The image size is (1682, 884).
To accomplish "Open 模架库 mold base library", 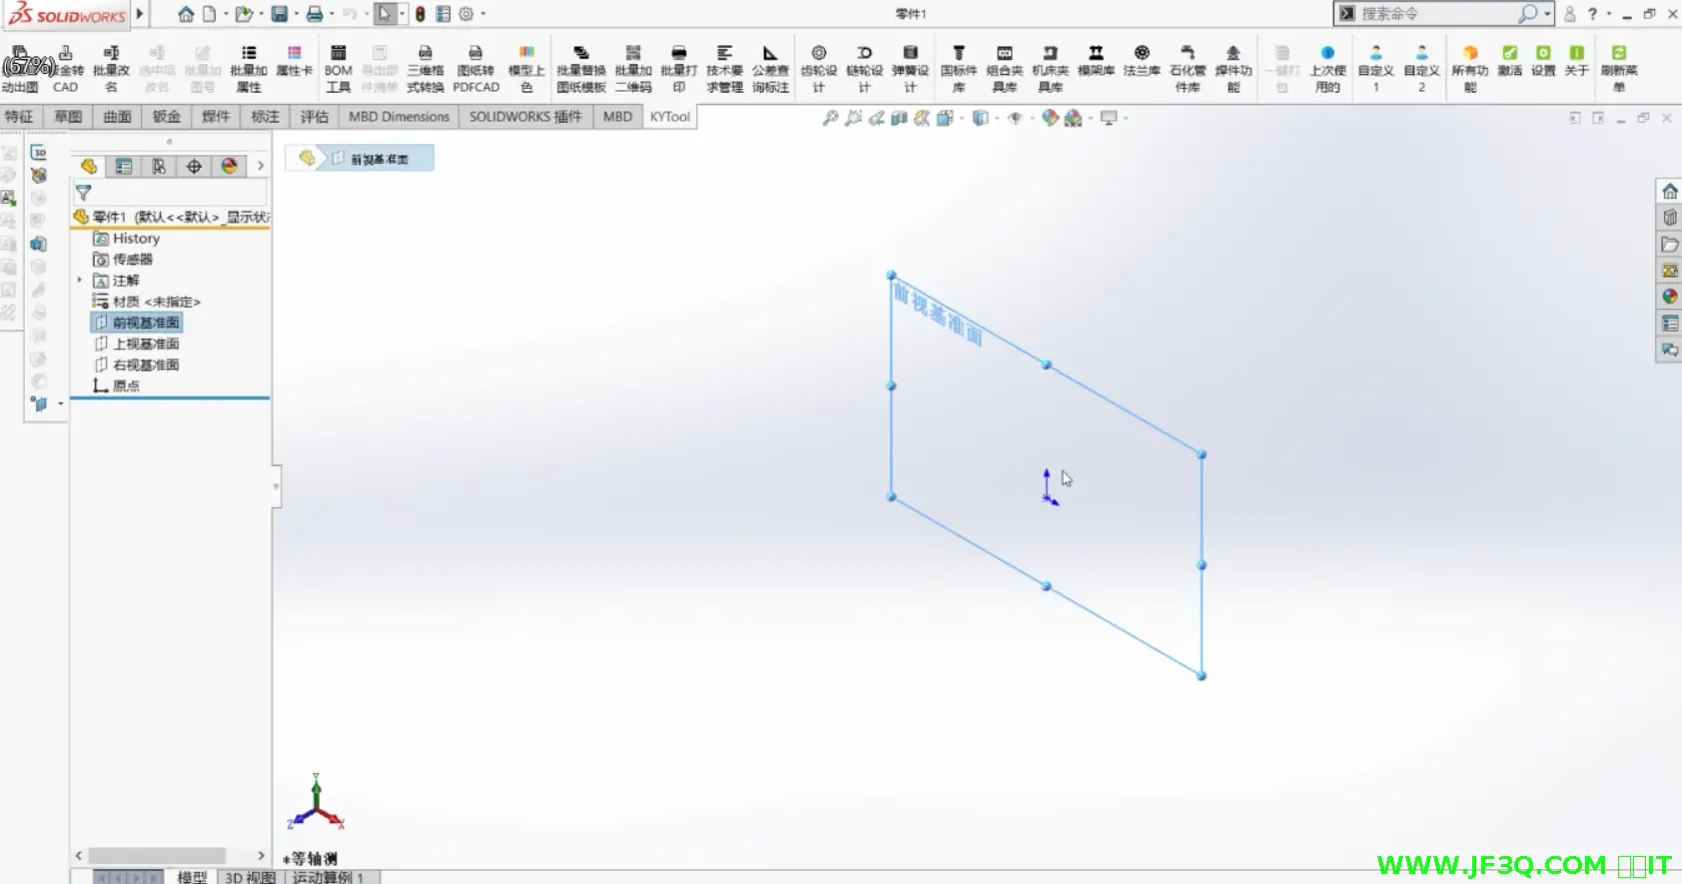I will pyautogui.click(x=1096, y=61).
